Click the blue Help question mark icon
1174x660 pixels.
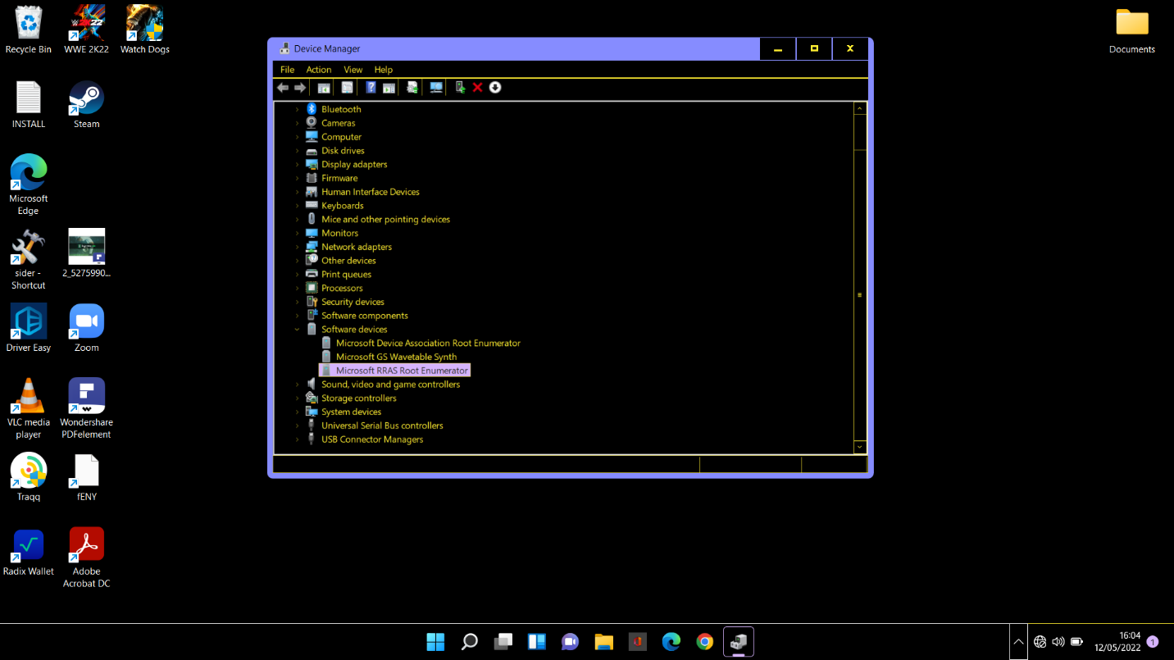click(371, 88)
